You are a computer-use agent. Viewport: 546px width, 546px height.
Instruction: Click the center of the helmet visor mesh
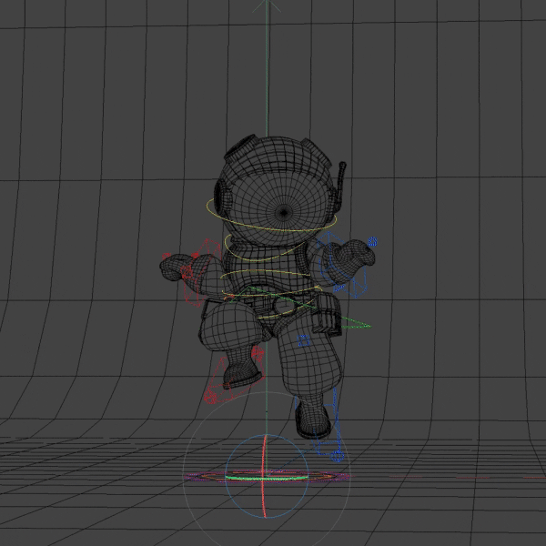click(284, 212)
